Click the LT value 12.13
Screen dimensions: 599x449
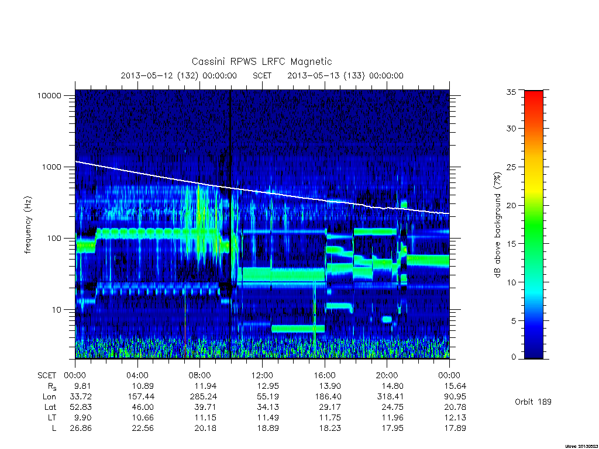455,417
